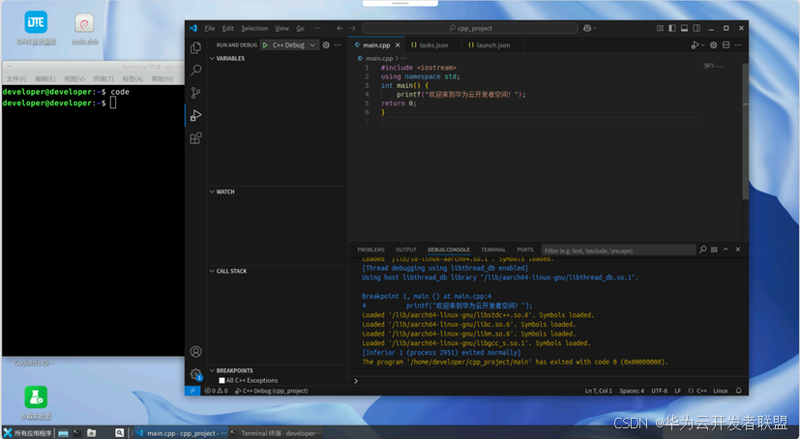Toggle the secondary side bar visibility
Image resolution: width=800 pixels, height=439 pixels.
(x=696, y=28)
